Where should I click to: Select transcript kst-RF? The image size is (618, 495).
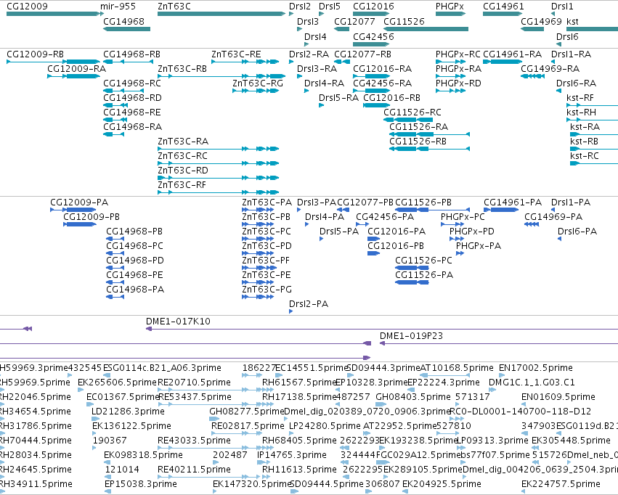(592, 105)
